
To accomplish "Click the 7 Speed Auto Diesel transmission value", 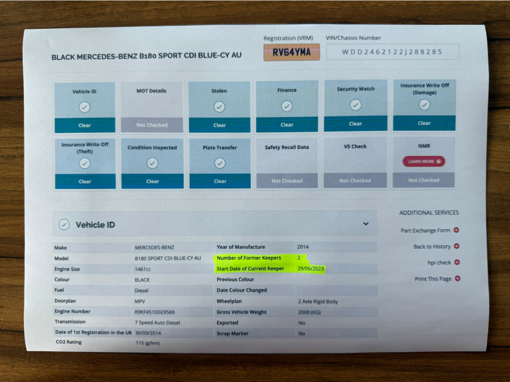I will pyautogui.click(x=157, y=322).
